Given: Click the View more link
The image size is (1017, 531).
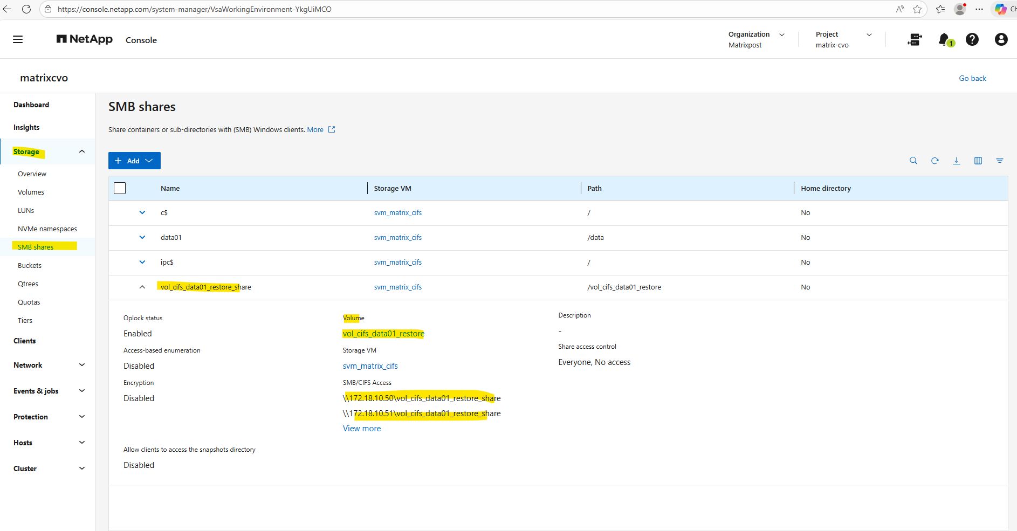Looking at the screenshot, I should [x=362, y=429].
